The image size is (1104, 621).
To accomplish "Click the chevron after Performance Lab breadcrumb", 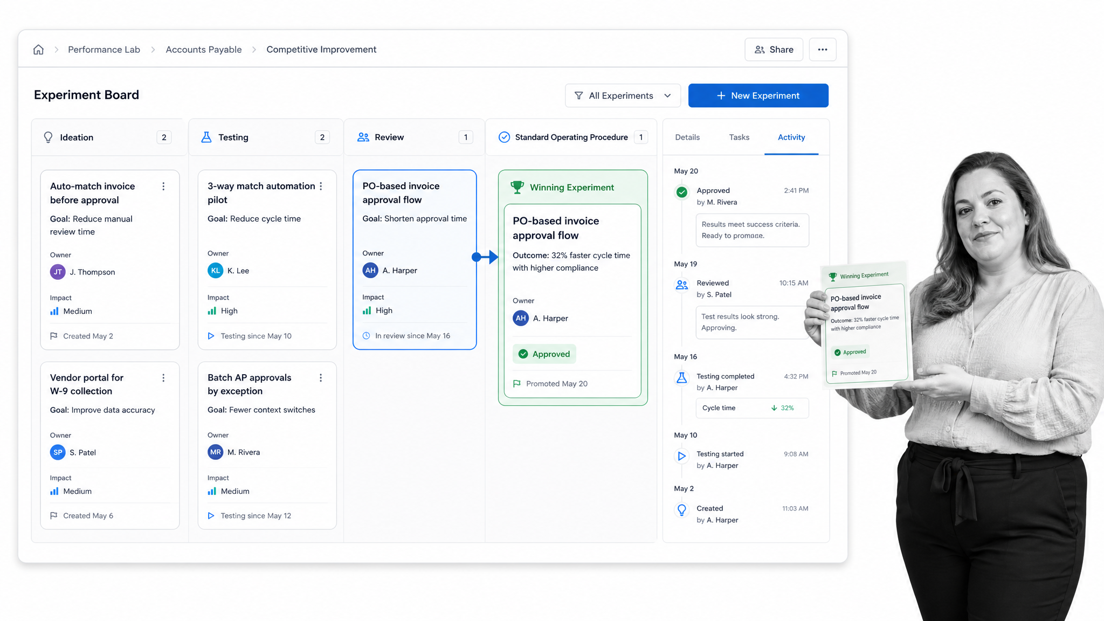I will point(153,50).
